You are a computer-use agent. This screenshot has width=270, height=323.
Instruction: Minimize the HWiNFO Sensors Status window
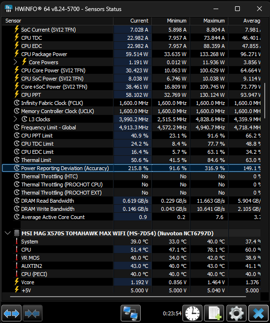point(216,9)
